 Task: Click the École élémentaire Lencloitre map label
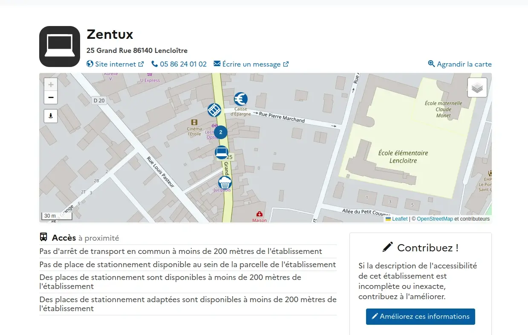point(403,157)
